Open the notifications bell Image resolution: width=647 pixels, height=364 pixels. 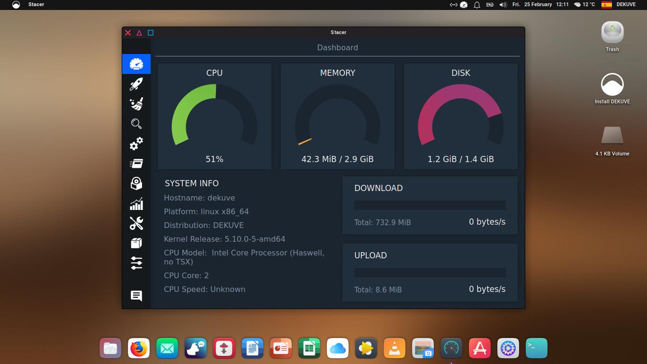(x=477, y=5)
